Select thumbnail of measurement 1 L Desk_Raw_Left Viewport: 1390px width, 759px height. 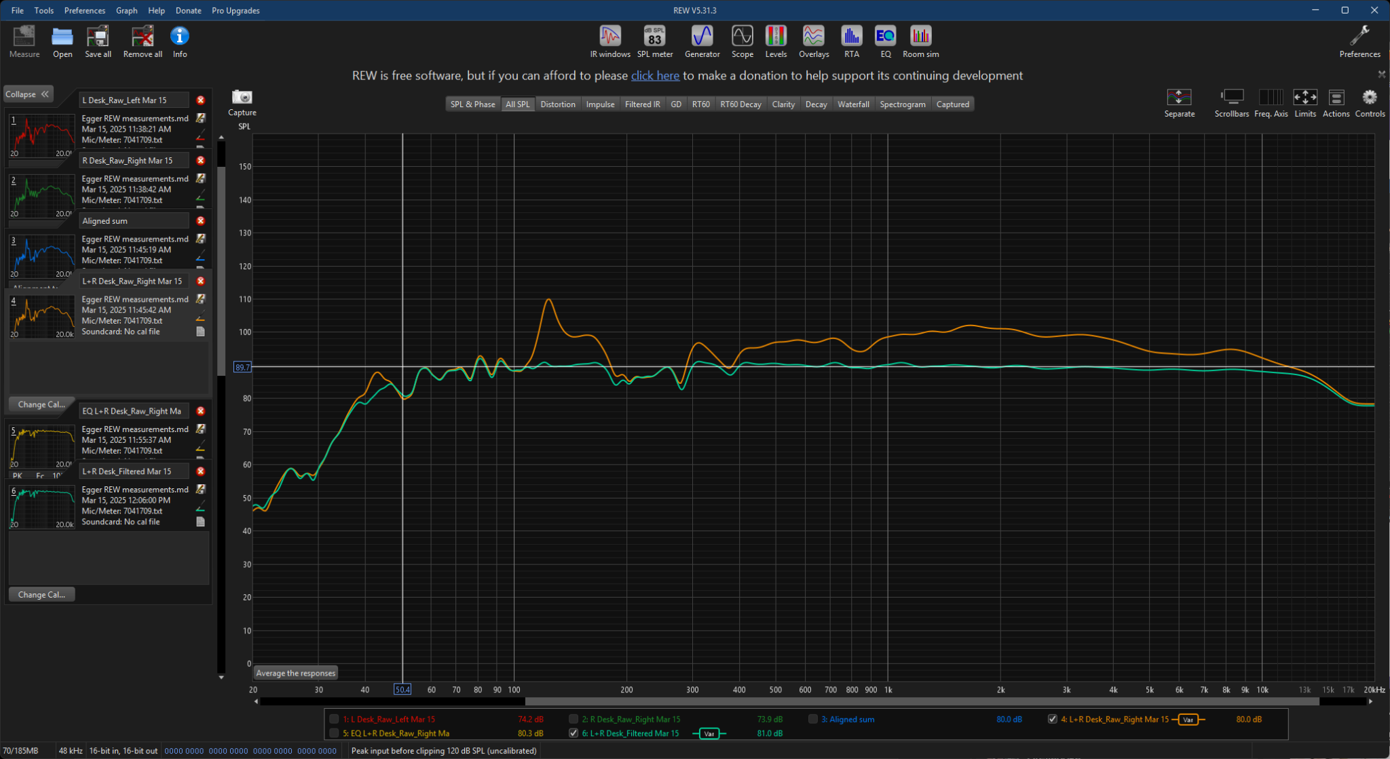click(x=41, y=136)
